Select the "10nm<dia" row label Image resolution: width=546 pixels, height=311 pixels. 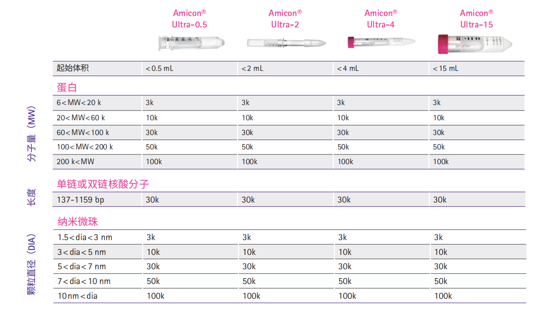point(77,296)
